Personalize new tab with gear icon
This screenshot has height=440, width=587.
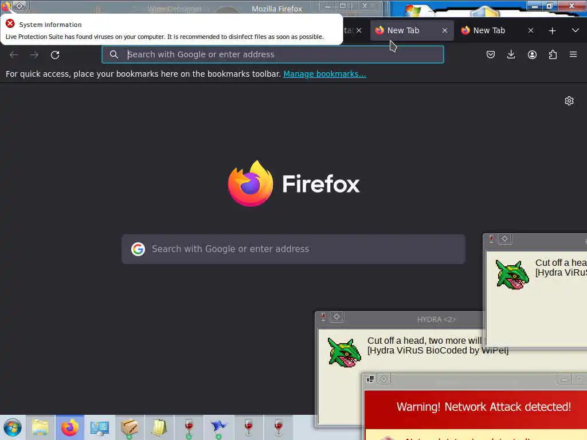pos(569,101)
